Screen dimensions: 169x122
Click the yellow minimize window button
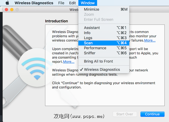[12, 10]
